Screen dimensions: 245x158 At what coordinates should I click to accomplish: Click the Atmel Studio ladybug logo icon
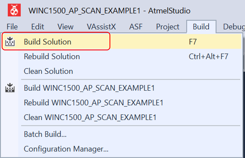tap(14, 11)
